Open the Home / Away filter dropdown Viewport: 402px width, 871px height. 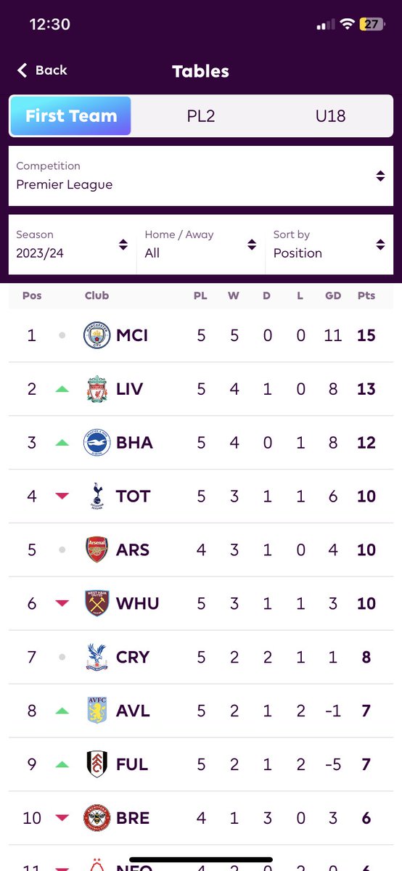coord(201,244)
